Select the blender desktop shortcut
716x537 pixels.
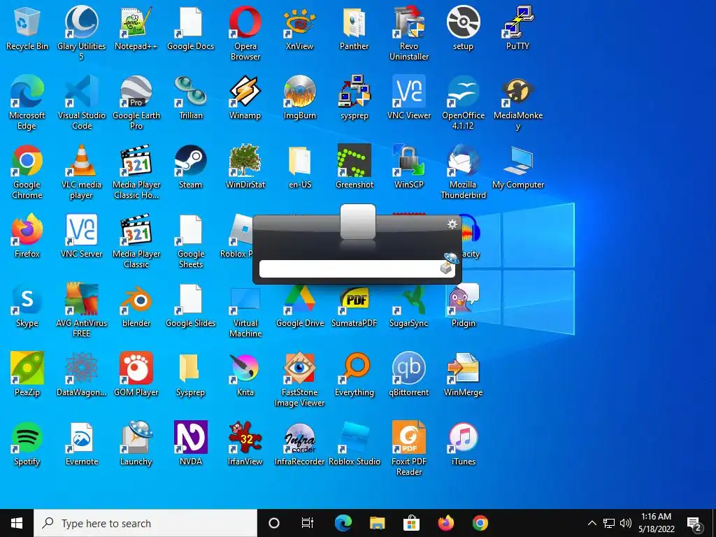[136, 306]
